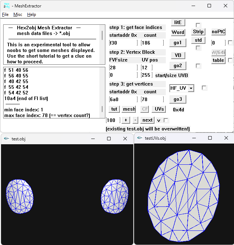Open the Misc menu
The width and height of the screenshot is (234, 245).
(18, 14)
